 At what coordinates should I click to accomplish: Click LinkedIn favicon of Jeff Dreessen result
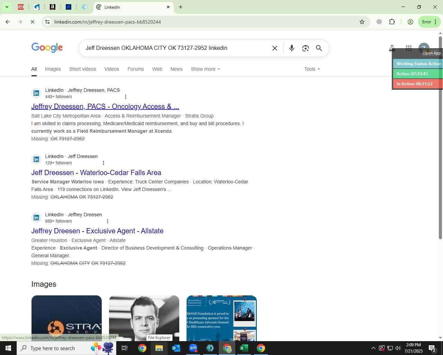point(36,159)
